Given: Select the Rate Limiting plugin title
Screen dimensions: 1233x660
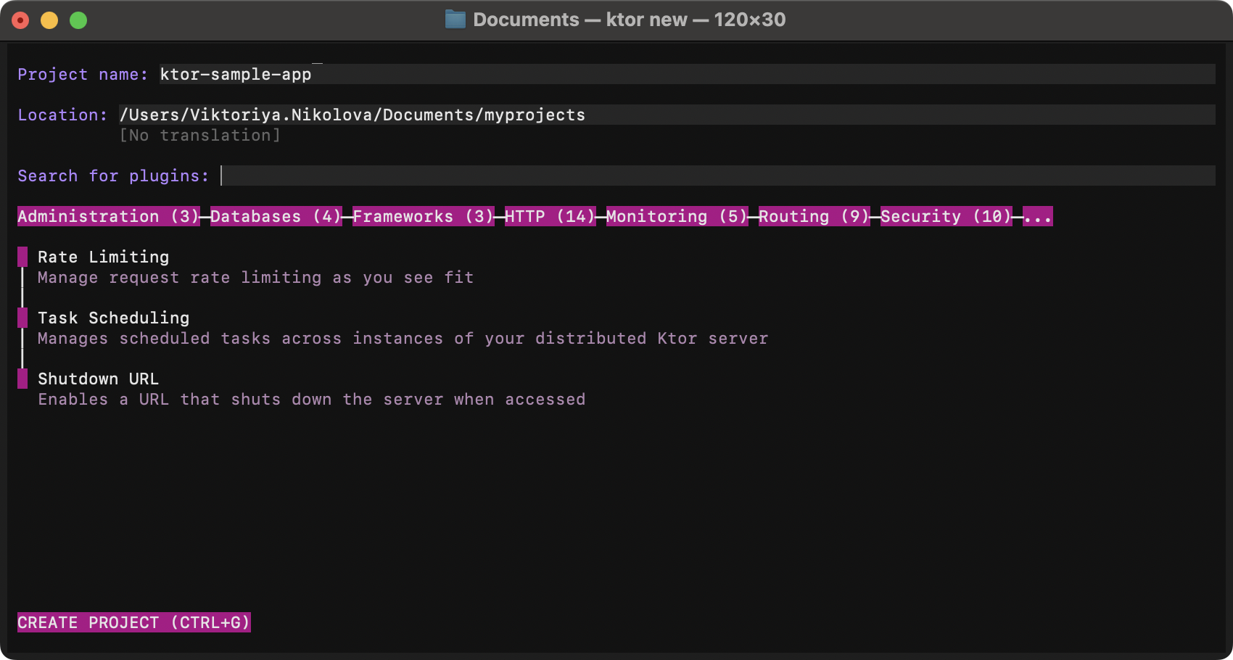Looking at the screenshot, I should 103,257.
